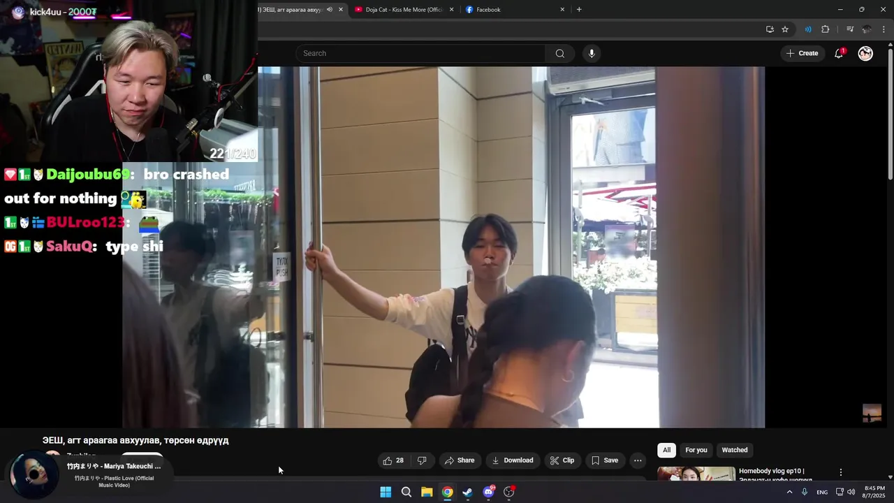
Task: Open the Chrome three-dot menu
Action: [x=884, y=29]
